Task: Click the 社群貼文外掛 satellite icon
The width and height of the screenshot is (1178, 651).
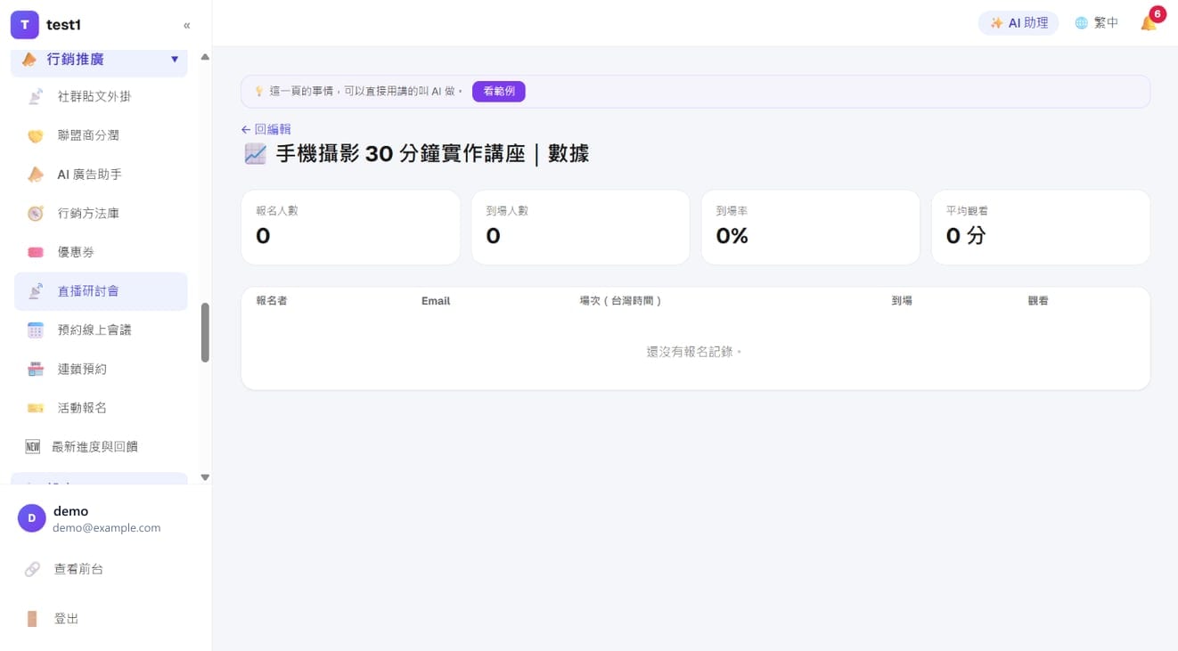Action: [x=36, y=96]
